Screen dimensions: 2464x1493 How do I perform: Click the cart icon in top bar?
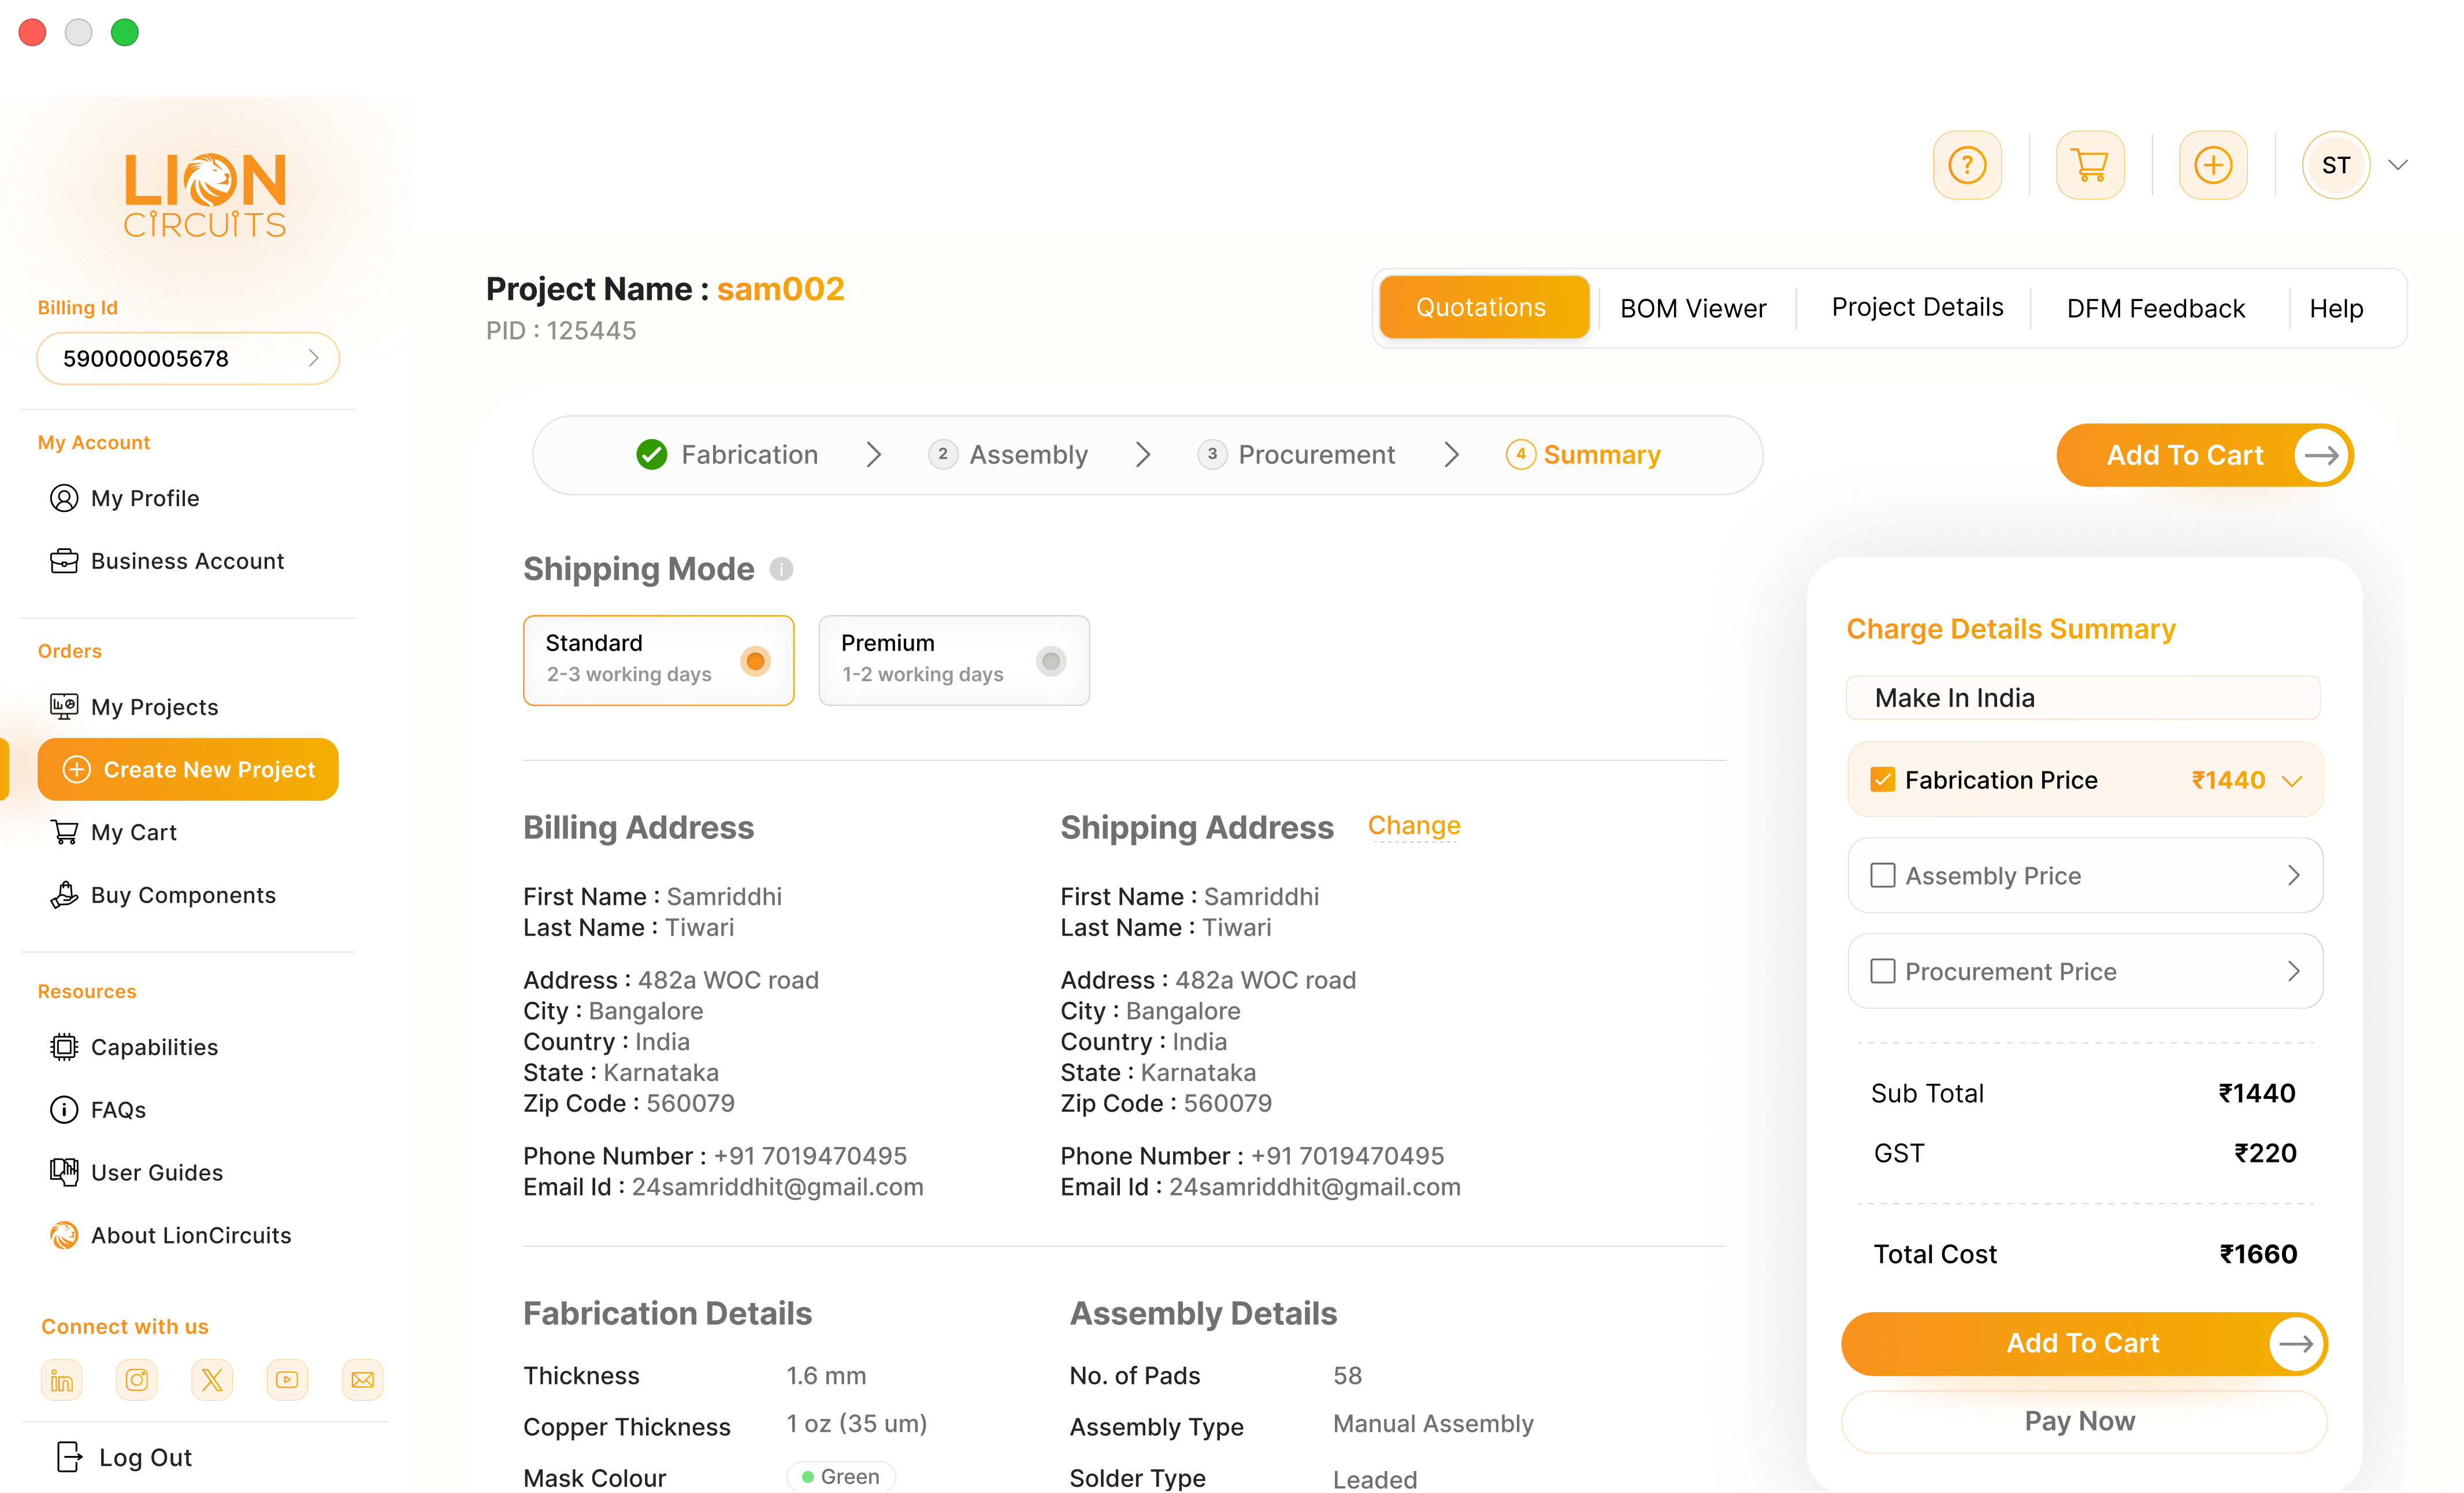pos(2091,165)
